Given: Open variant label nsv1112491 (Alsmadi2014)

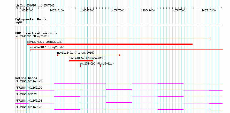Looking at the screenshot, I should coord(76,53).
